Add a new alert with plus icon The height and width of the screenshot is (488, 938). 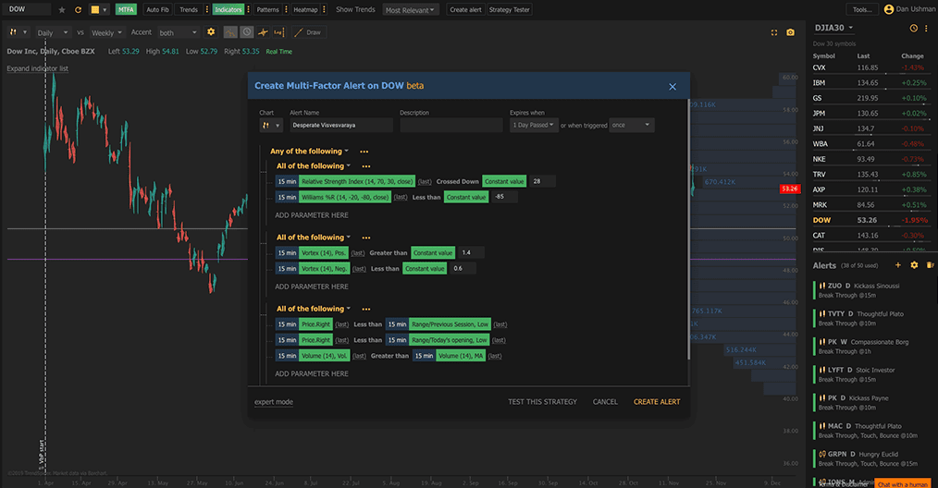[898, 265]
